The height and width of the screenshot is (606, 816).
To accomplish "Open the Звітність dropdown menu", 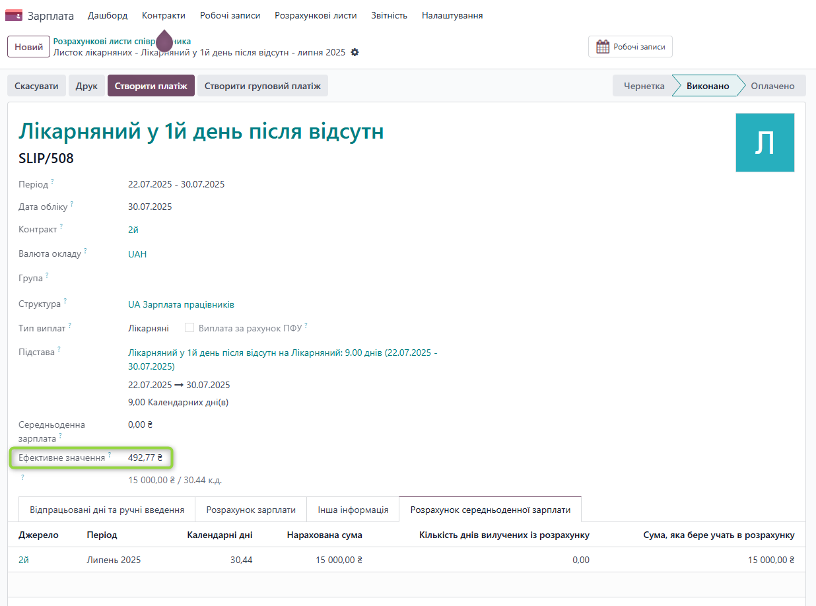I will point(389,15).
